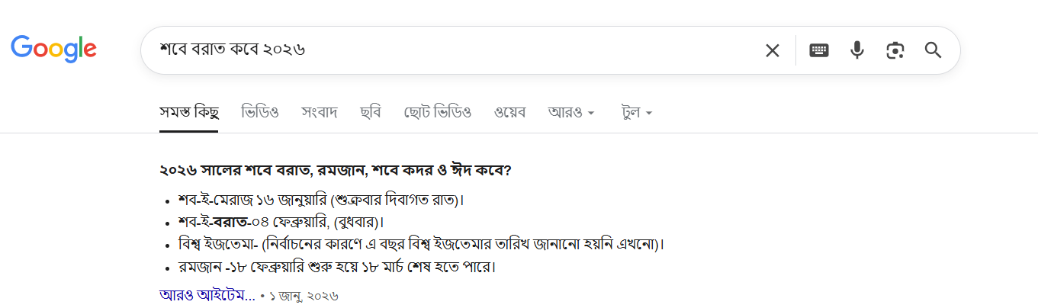Click the Google logo

pos(53,48)
